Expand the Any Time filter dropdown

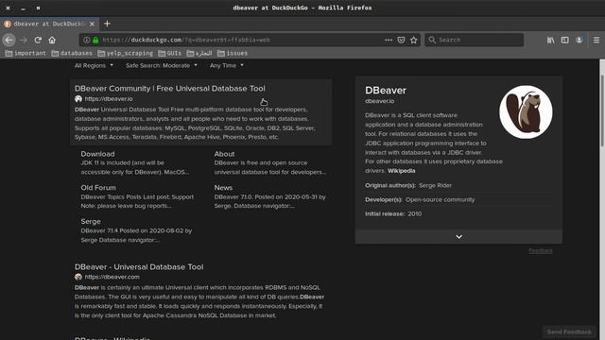click(x=227, y=65)
